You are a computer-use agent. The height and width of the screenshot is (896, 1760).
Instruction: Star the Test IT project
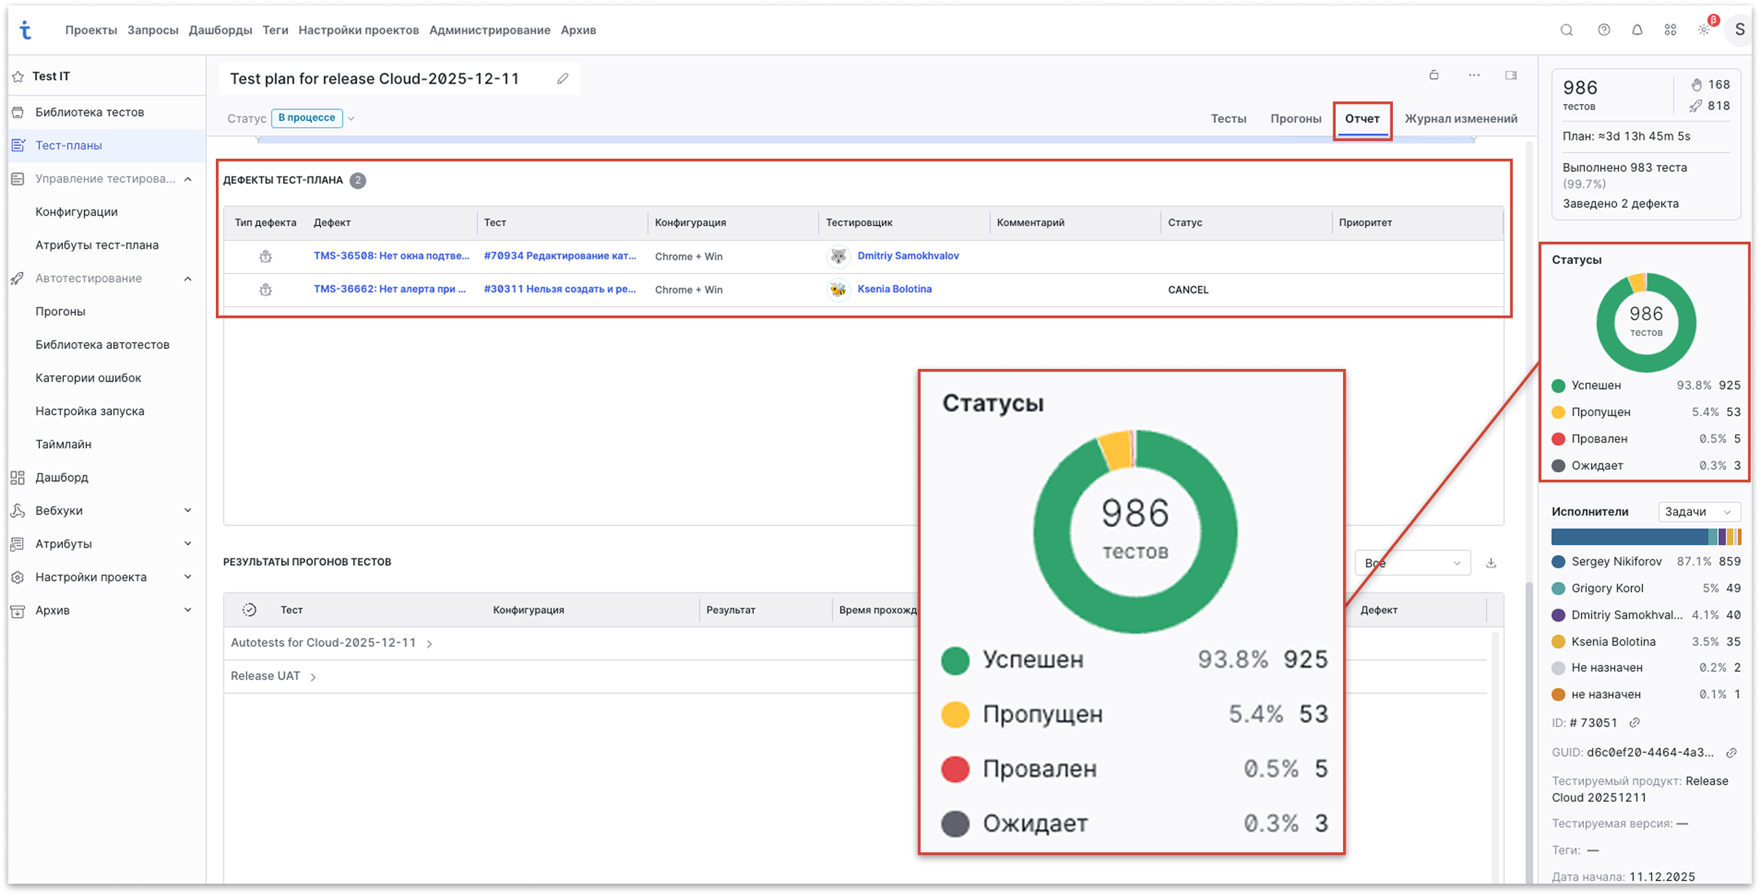[18, 76]
